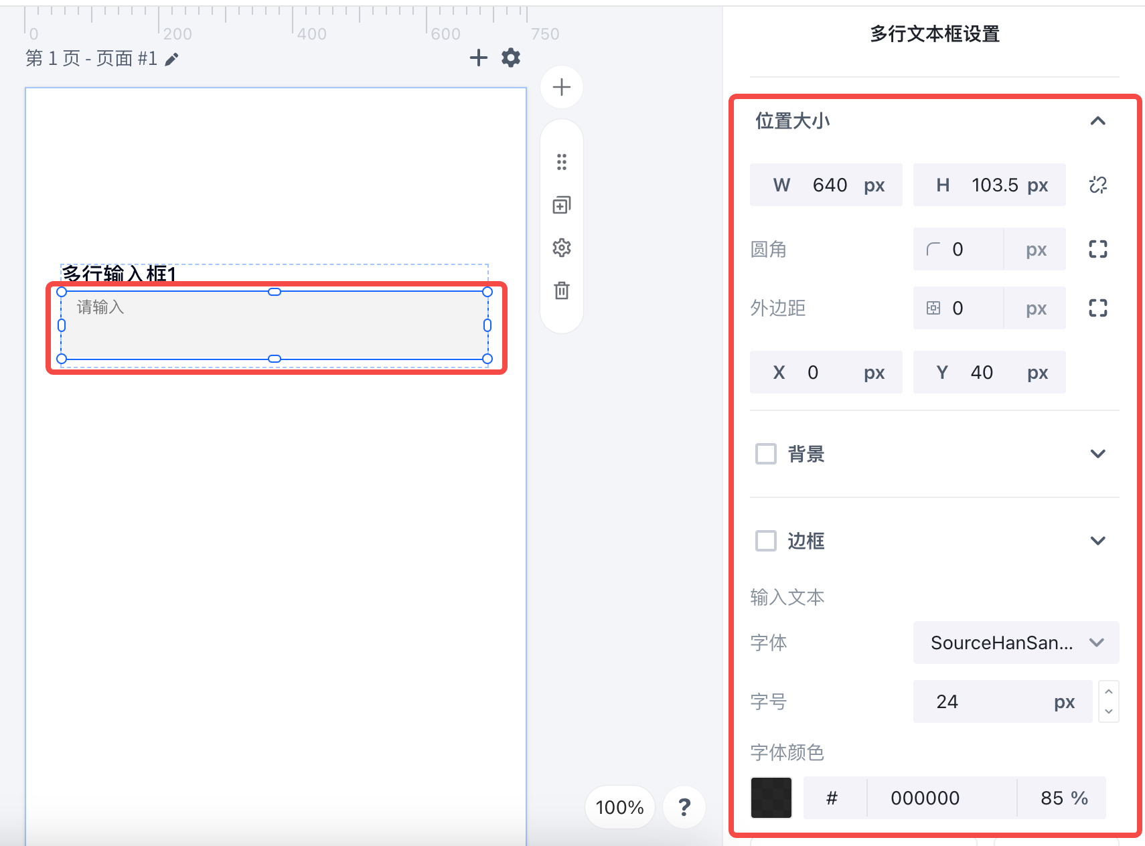Add a new page with the plus icon
This screenshot has height=846, width=1145.
(x=478, y=58)
